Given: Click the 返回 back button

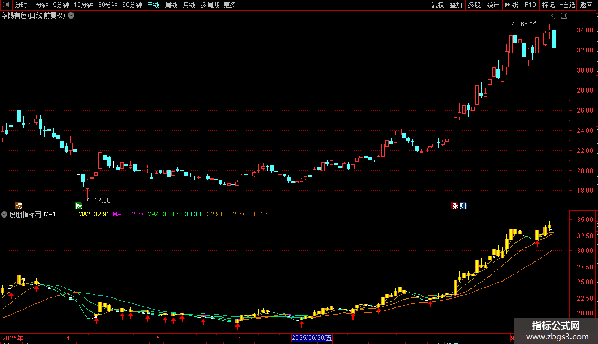Looking at the screenshot, I should tap(586, 5).
